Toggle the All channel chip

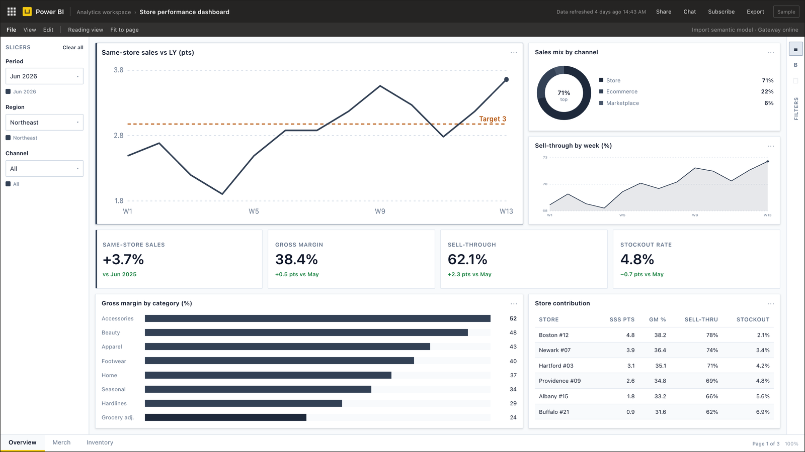point(13,184)
